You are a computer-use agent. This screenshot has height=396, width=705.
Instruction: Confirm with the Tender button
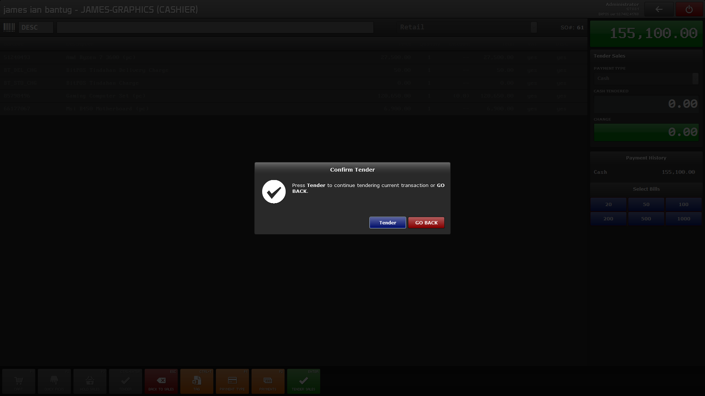pos(387,223)
